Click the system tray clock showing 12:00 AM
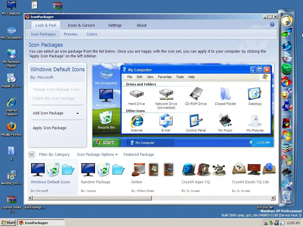Viewport: 303px width, 227px height. [x=293, y=223]
